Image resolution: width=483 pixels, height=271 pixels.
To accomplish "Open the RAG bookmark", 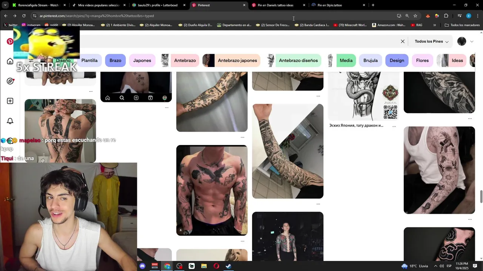I will point(416,25).
